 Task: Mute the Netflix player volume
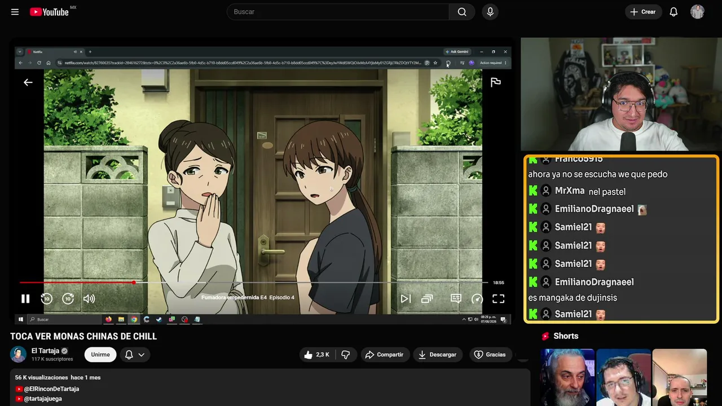click(89, 299)
